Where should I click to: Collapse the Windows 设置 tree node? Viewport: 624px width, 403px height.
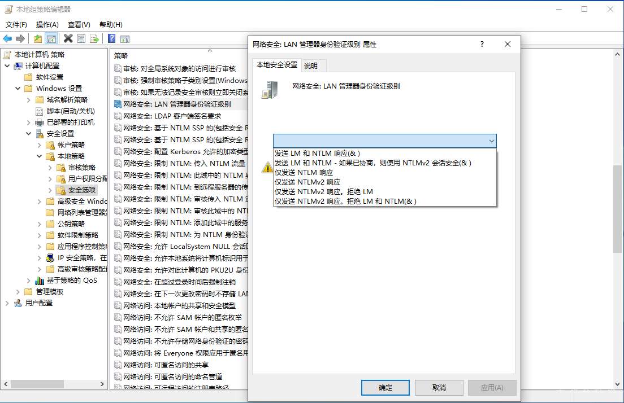click(x=18, y=88)
